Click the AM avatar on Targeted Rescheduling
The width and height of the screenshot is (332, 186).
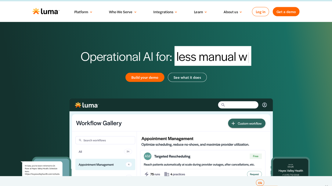pos(148,156)
